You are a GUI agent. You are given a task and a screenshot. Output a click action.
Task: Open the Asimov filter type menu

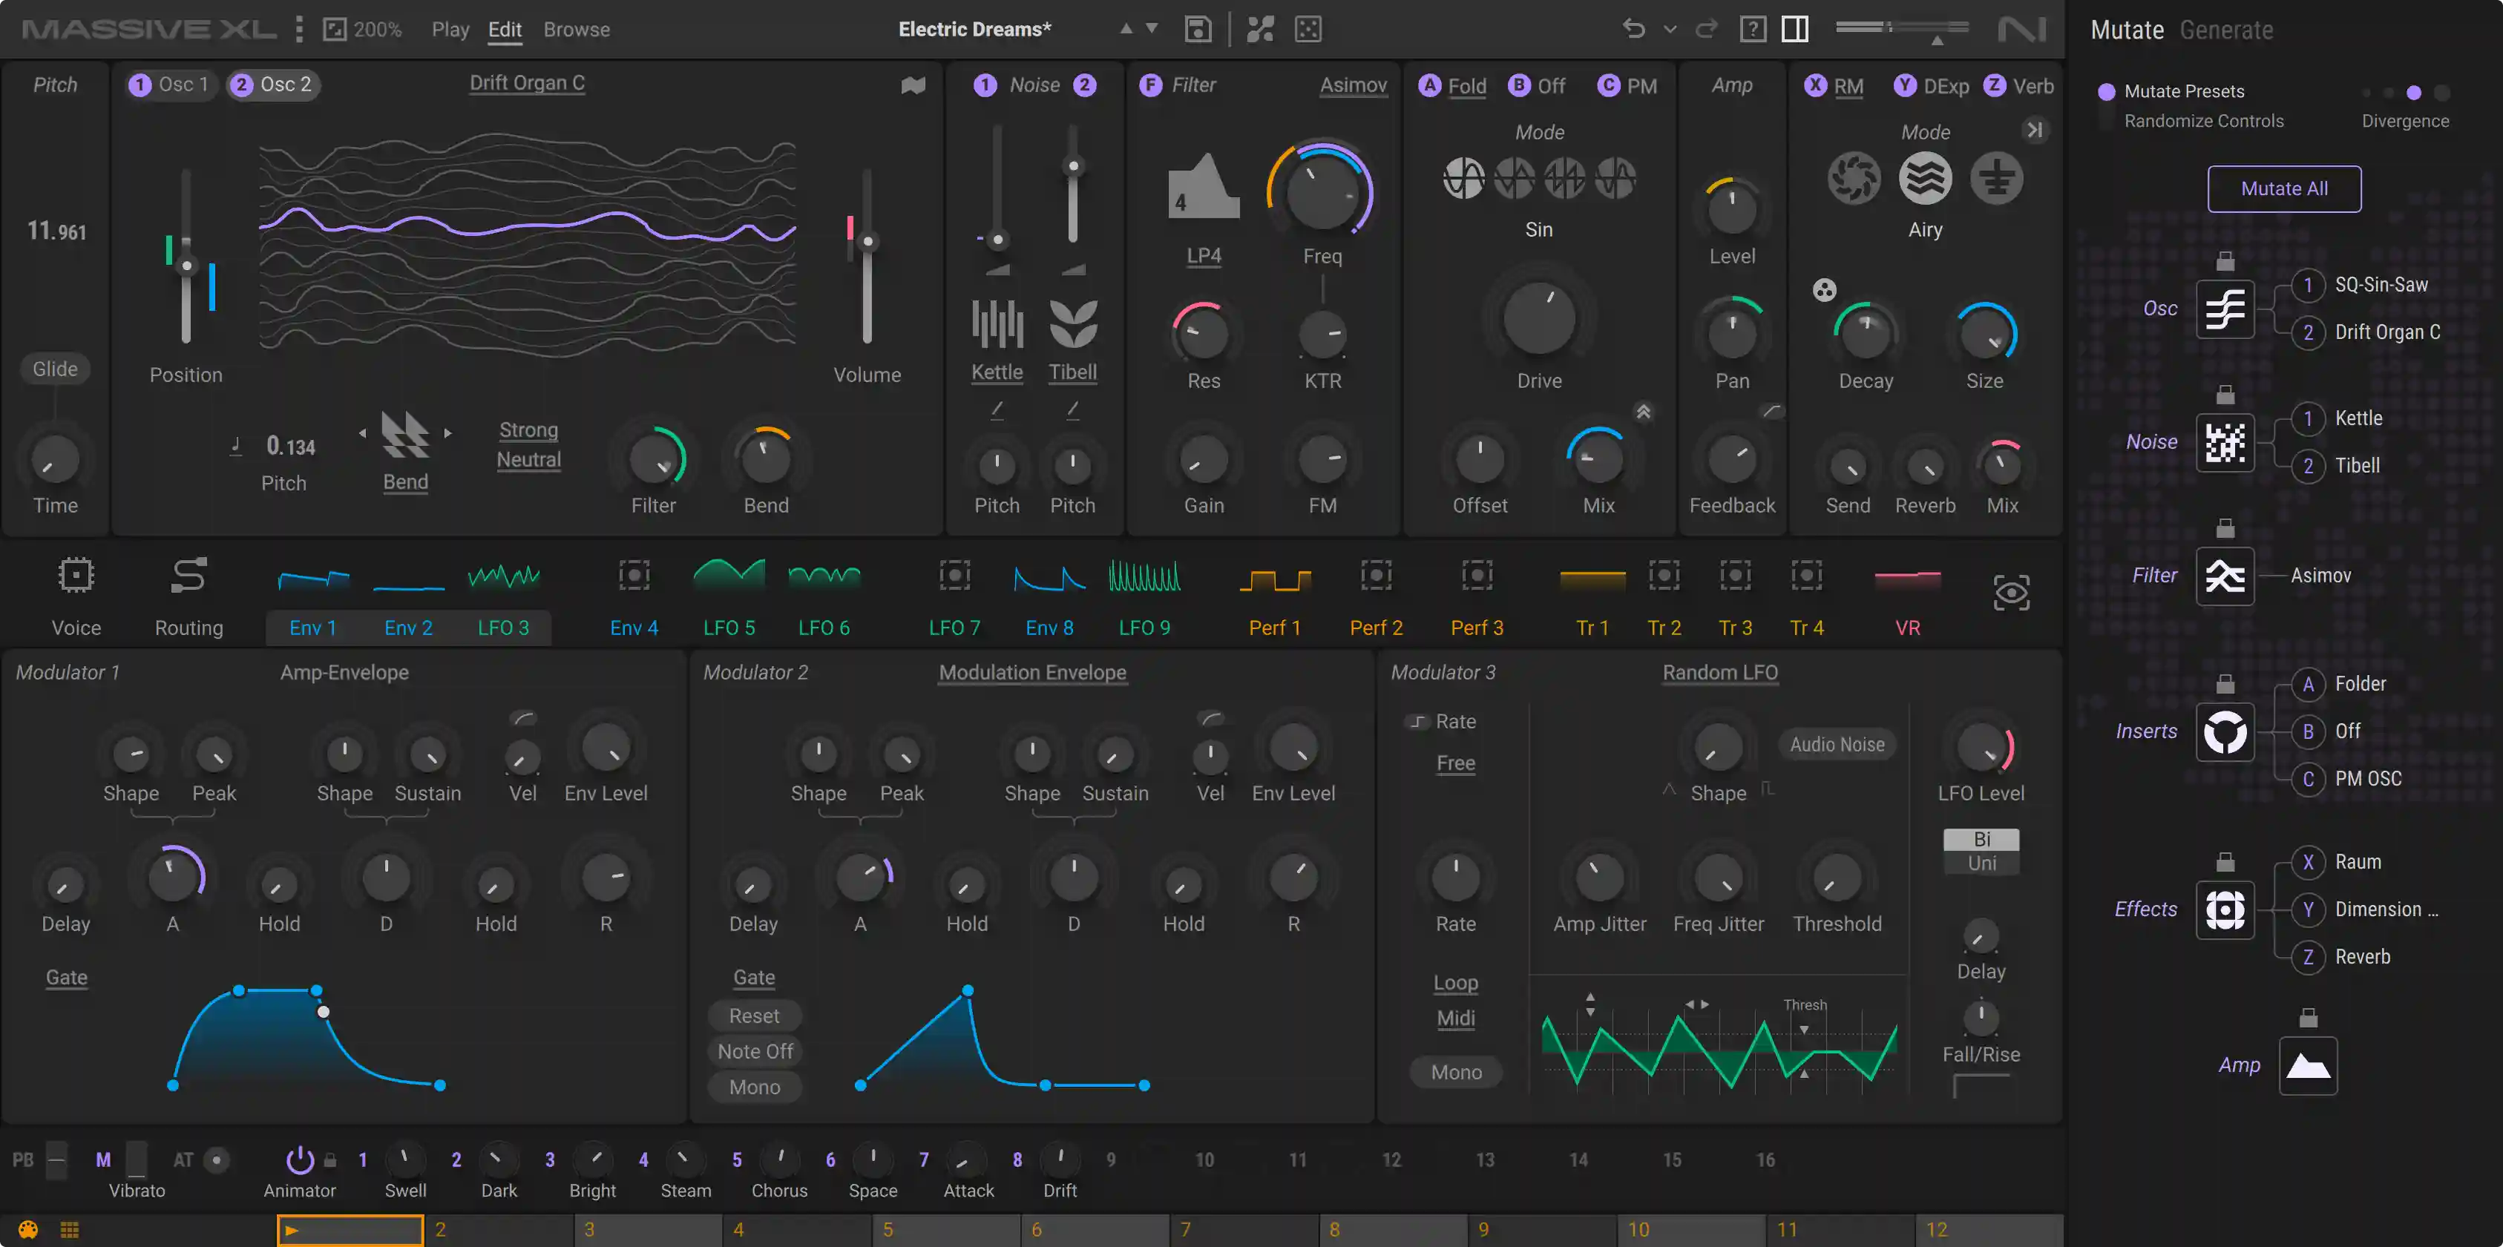1353,85
